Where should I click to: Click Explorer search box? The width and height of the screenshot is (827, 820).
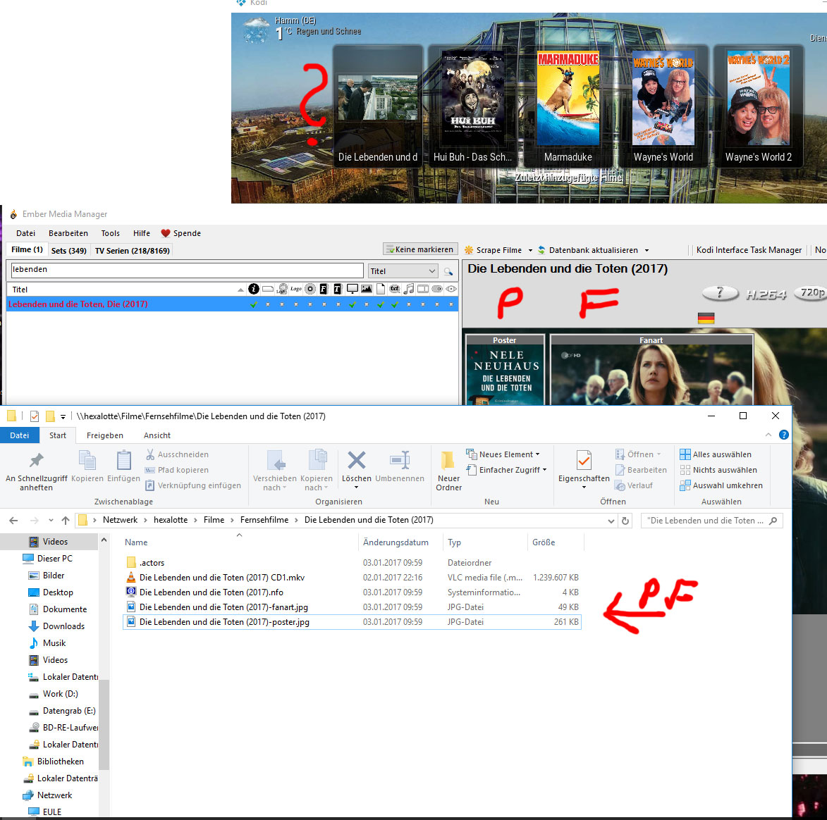711,521
